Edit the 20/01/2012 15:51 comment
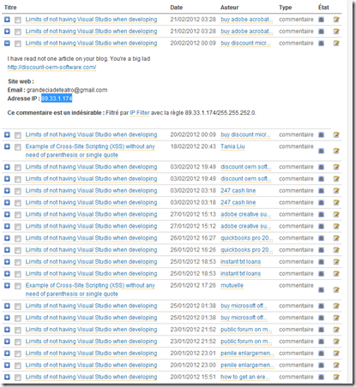Image resolution: width=356 pixels, height=387 pixels. 336,377
